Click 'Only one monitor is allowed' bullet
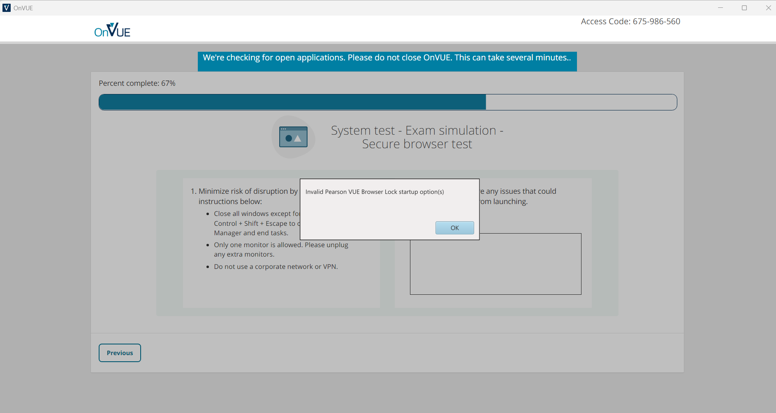Viewport: 776px width, 413px height. pyautogui.click(x=281, y=250)
